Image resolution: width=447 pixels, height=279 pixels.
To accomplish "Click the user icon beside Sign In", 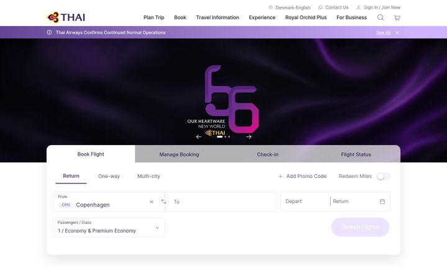I will point(359,7).
